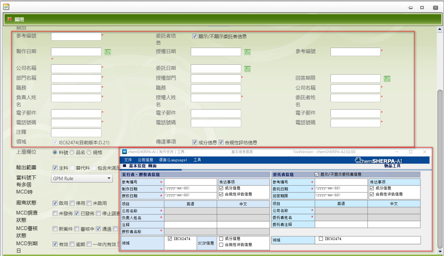Click the chemSHERPA-AI title bar app icon
Viewport: 444px width, 256px height.
[x=124, y=152]
